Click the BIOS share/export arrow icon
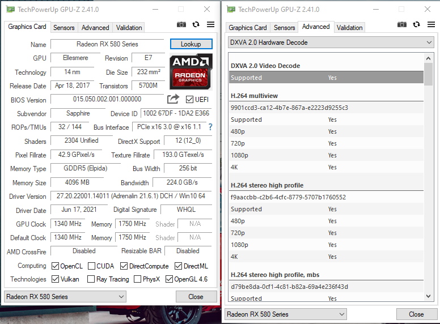The height and width of the screenshot is (324, 440). (x=173, y=99)
